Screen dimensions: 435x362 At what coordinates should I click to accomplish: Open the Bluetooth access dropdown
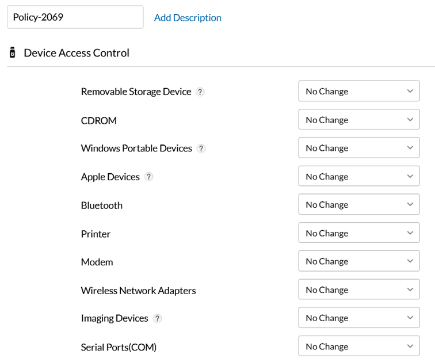click(x=358, y=204)
